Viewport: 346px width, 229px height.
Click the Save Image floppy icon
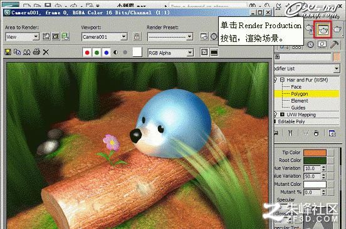8,52
